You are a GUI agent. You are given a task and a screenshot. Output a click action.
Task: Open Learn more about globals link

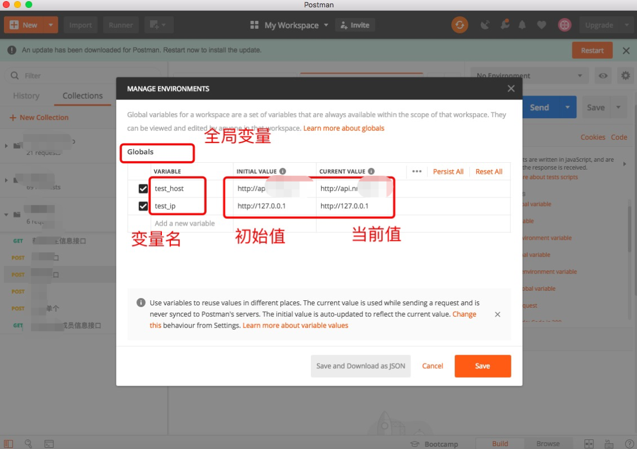coord(344,128)
